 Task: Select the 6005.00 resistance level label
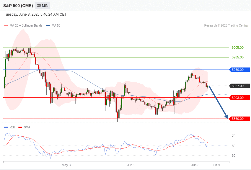pos(237,48)
